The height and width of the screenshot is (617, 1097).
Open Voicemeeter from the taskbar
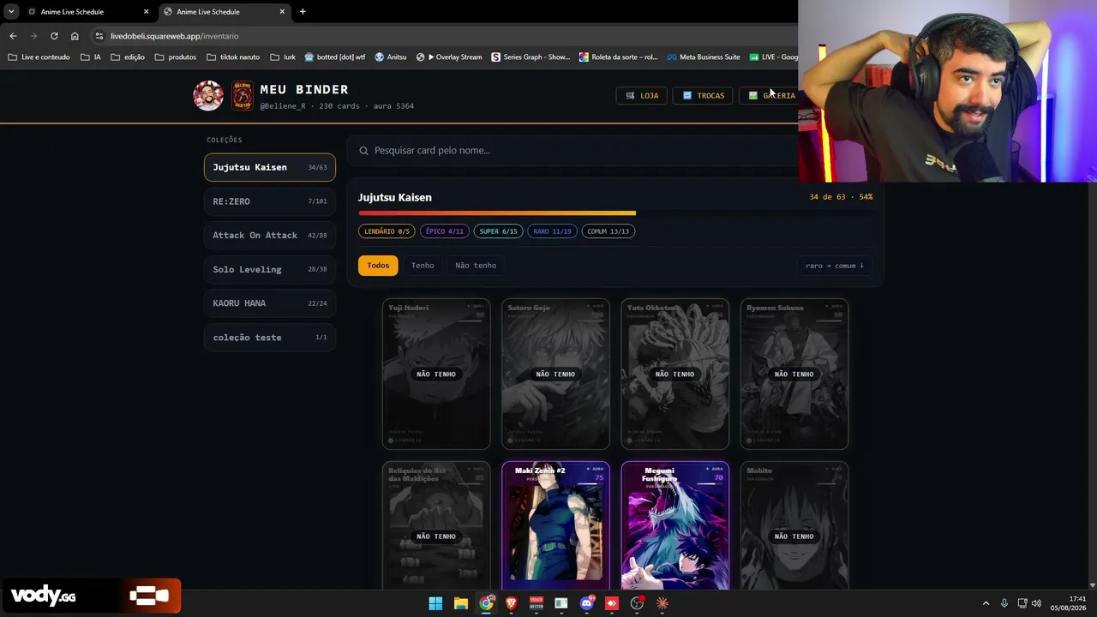pos(537,603)
